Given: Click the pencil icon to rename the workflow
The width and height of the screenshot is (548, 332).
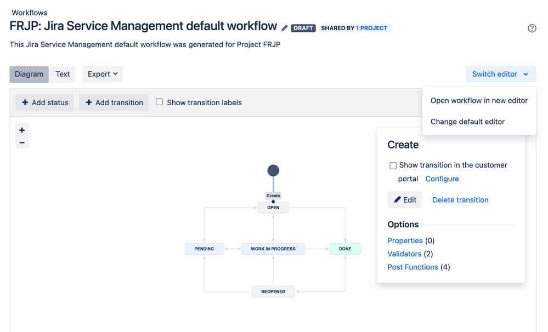Looking at the screenshot, I should 284,27.
